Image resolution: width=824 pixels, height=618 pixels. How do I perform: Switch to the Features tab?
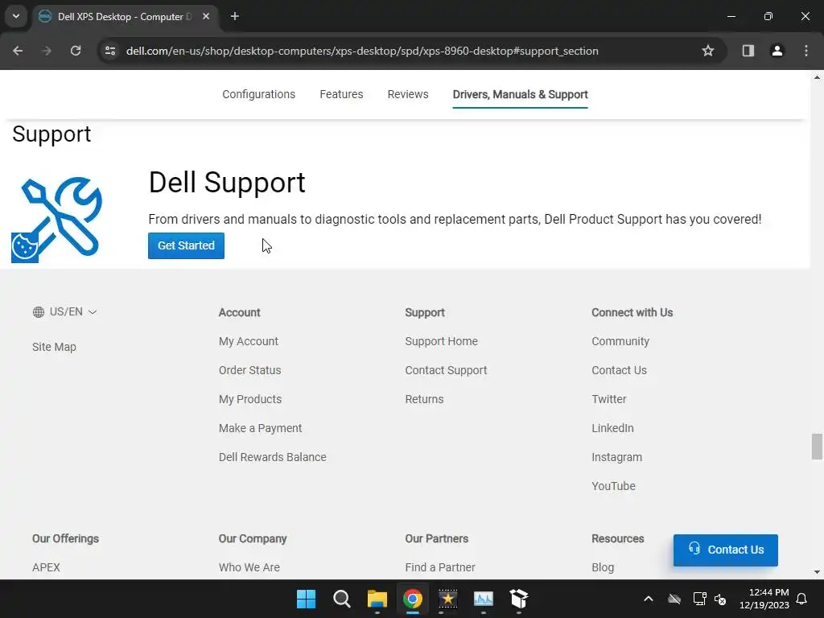(341, 95)
